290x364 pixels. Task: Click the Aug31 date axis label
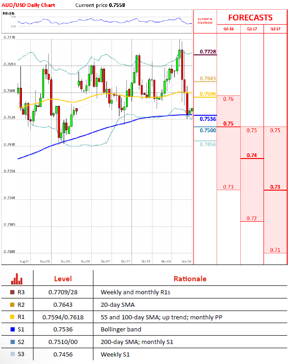[24, 261]
